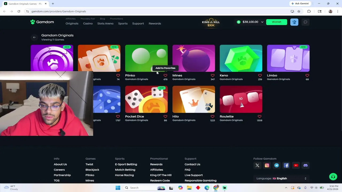Open Gamdom's Facebook page

click(286, 165)
